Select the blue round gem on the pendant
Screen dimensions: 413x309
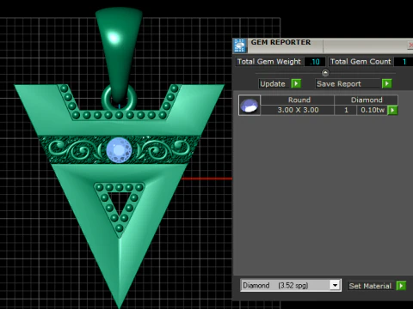coord(119,149)
